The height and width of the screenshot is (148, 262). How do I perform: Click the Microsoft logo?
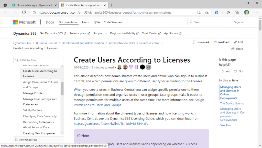point(24,22)
